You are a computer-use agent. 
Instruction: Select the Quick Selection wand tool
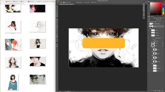point(57,11)
